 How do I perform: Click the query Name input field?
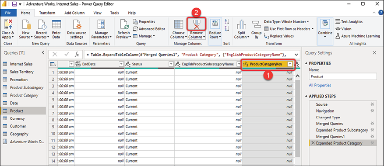342,76
